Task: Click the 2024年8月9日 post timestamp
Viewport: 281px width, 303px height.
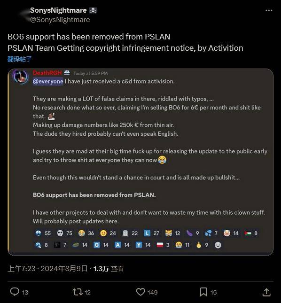Action: 64,269
